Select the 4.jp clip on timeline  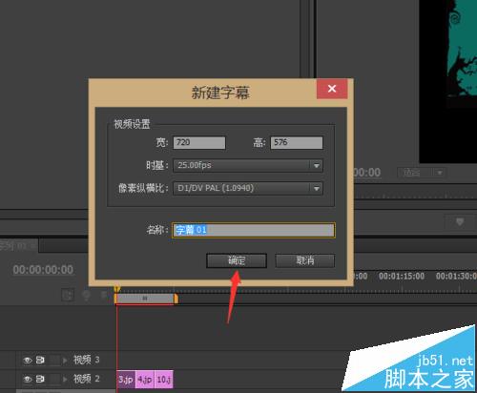click(x=145, y=380)
